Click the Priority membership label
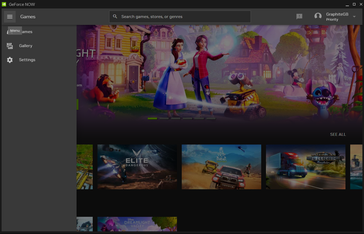Viewport: 364px width, 234px height. (332, 20)
